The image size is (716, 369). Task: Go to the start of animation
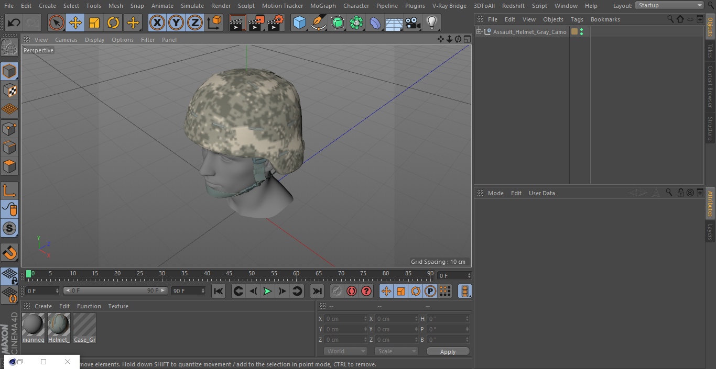(219, 291)
